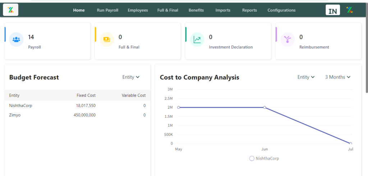Image resolution: width=368 pixels, height=176 pixels.
Task: Open the Reimbursement summary card
Action: (x=318, y=41)
